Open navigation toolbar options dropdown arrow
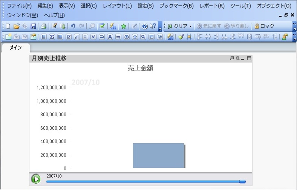The image size is (297, 190). 294,29
